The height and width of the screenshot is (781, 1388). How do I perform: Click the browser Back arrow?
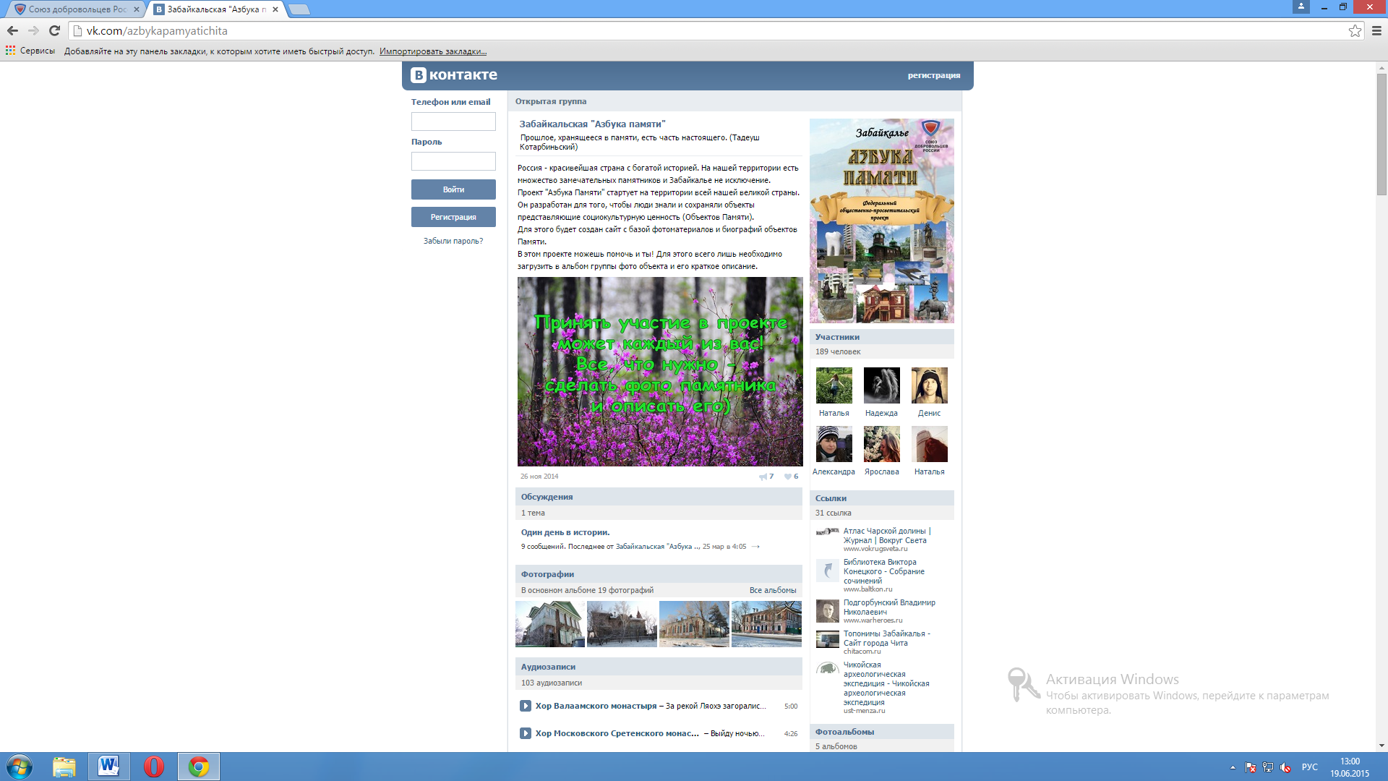point(12,30)
